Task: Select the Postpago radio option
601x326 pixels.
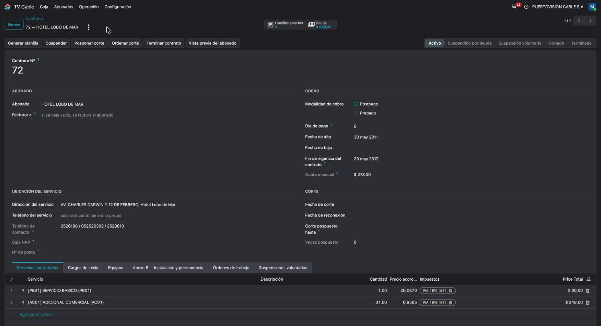Action: point(356,104)
